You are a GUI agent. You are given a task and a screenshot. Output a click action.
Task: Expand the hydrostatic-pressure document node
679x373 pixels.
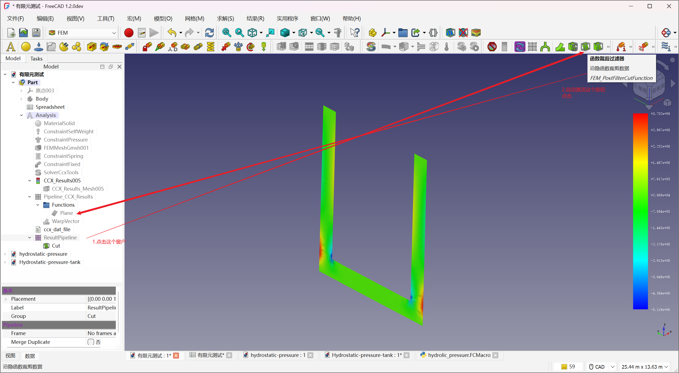click(x=5, y=254)
